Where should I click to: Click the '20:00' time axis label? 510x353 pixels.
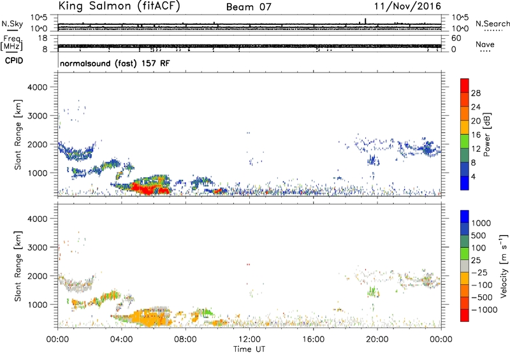coord(377,340)
